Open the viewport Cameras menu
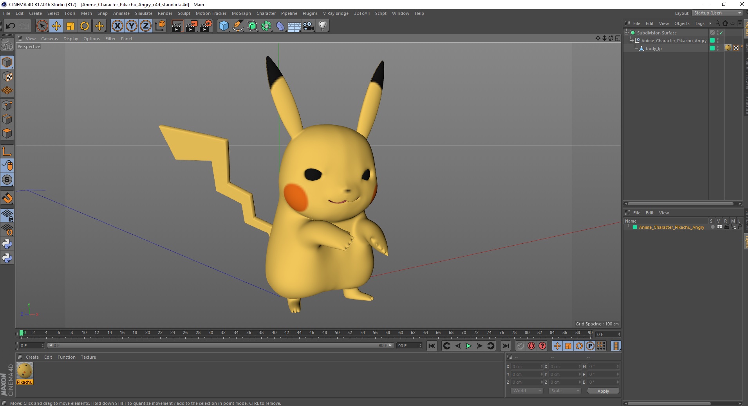This screenshot has height=406, width=748. [49, 39]
